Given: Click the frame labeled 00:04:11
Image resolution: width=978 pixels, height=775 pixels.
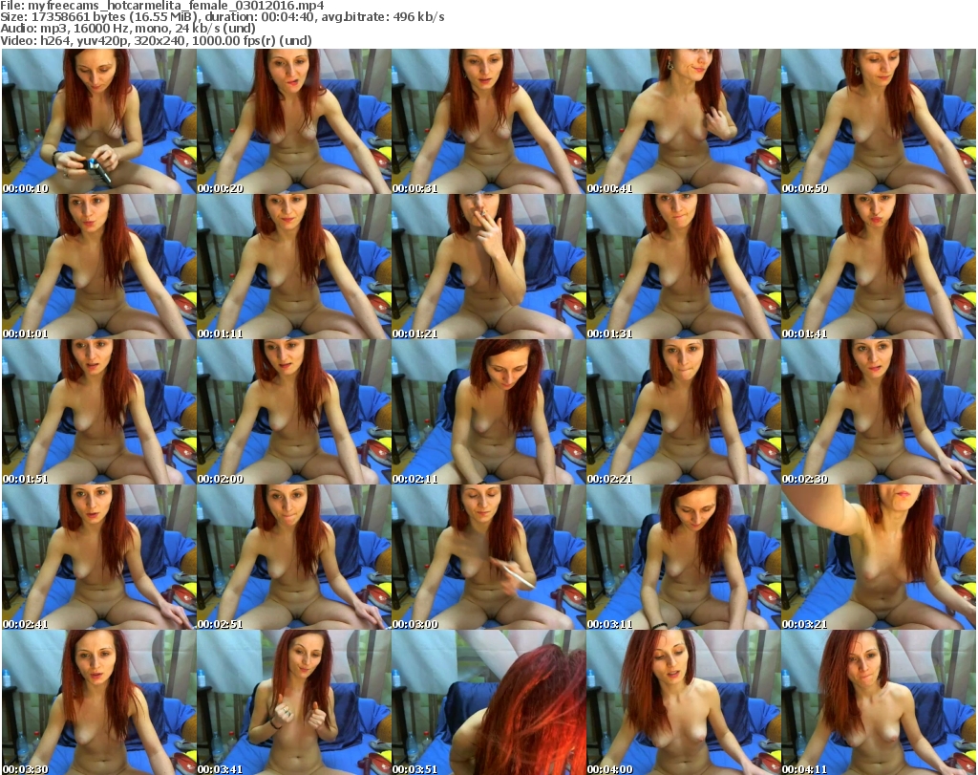Looking at the screenshot, I should tap(879, 702).
